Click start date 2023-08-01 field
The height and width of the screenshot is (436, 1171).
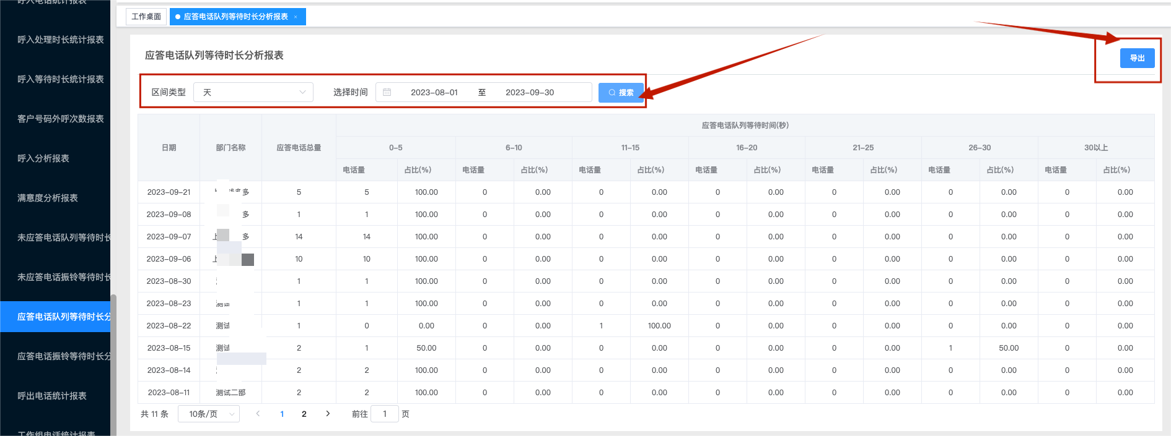coord(434,92)
